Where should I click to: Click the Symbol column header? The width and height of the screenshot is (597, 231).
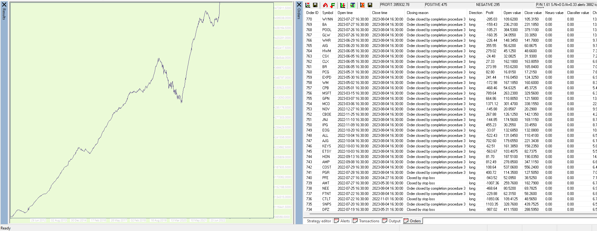(328, 13)
